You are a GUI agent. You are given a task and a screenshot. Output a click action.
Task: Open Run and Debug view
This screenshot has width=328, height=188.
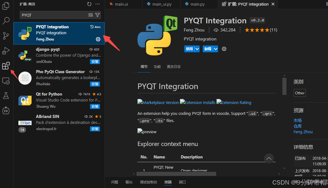[6, 51]
